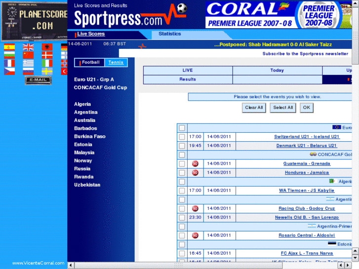Click the Clear All button
Screen dimensions: 359x269
(x=254, y=108)
